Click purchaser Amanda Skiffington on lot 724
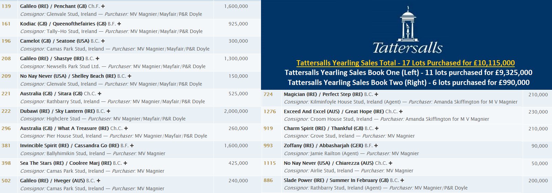 pyautogui.click(x=476, y=102)
